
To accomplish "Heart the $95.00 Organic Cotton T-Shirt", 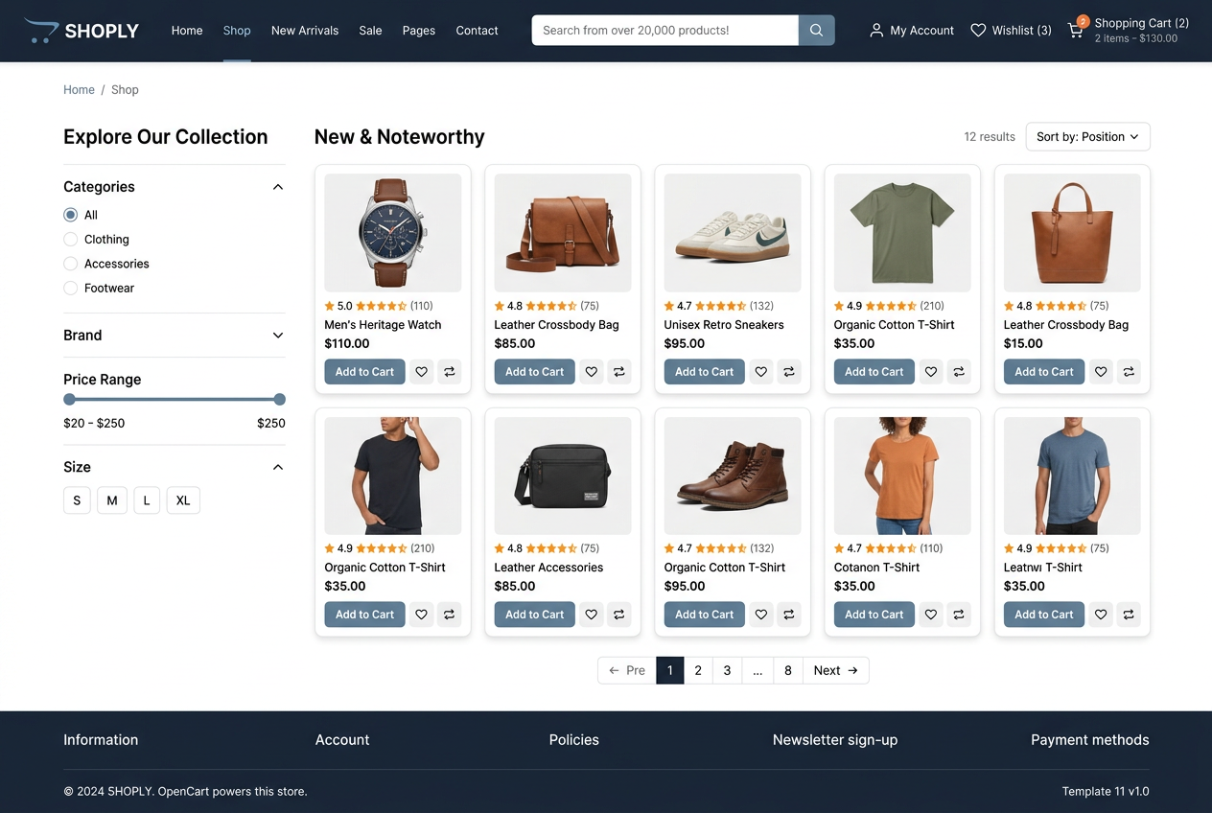I will click(x=760, y=615).
